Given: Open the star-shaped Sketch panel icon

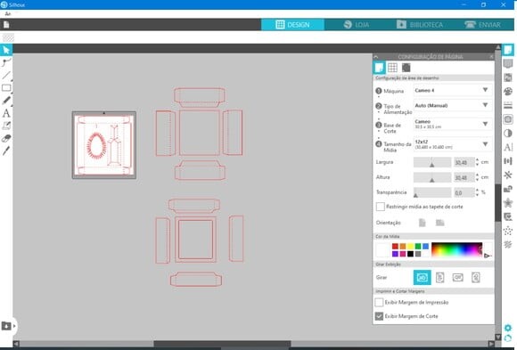Looking at the screenshot, I should [x=508, y=202].
